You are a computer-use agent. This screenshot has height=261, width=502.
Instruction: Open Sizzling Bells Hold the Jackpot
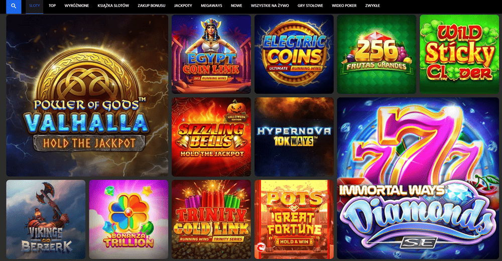211,137
